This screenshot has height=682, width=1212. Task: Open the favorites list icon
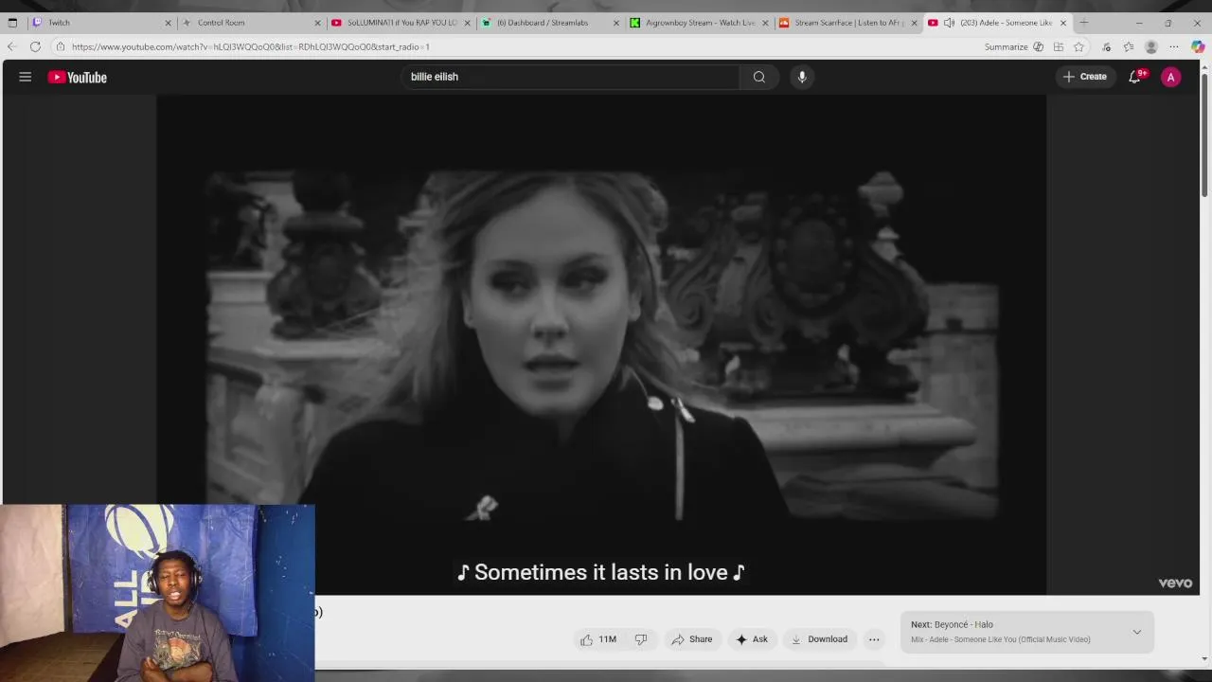[1129, 46]
